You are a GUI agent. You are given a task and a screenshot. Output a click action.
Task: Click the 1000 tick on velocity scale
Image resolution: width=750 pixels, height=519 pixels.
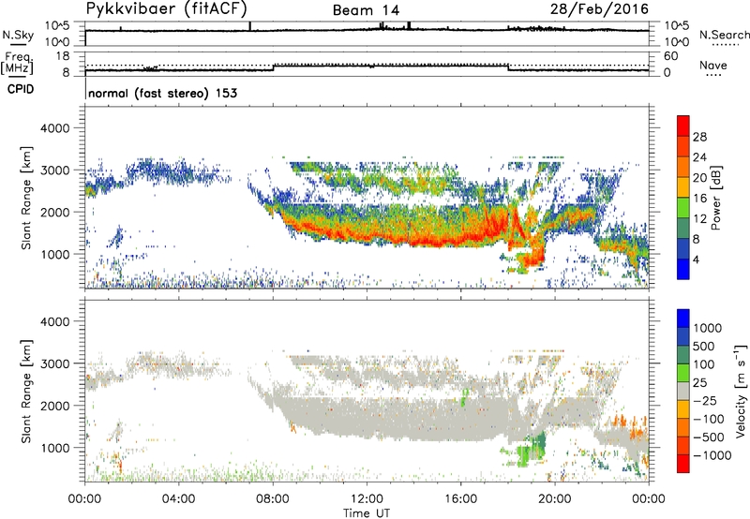(707, 328)
